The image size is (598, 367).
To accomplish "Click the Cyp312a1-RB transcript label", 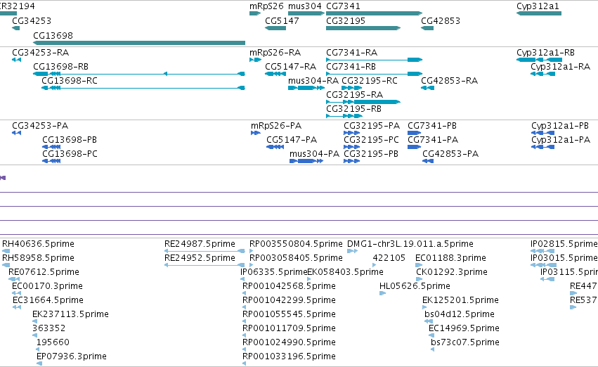I will [x=545, y=53].
